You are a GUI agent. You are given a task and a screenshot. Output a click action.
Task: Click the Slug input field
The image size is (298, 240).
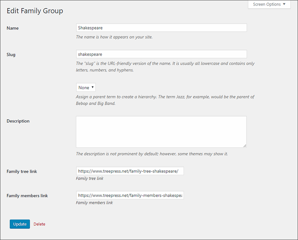pyautogui.click(x=161, y=54)
